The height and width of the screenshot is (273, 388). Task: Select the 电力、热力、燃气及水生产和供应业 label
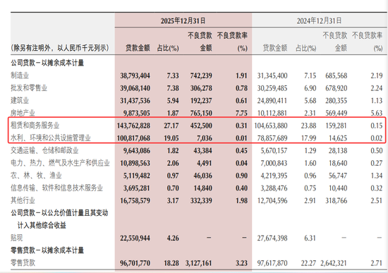pos(60,163)
